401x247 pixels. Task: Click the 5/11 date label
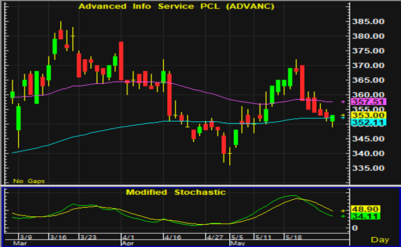(x=263, y=237)
